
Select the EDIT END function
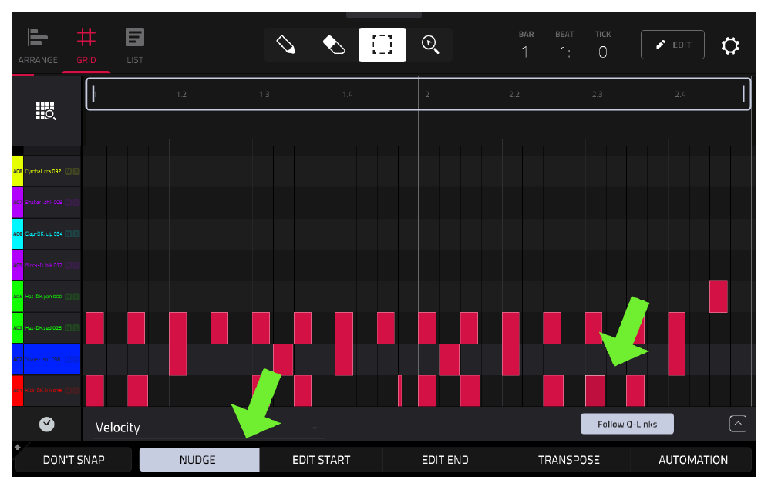[445, 460]
